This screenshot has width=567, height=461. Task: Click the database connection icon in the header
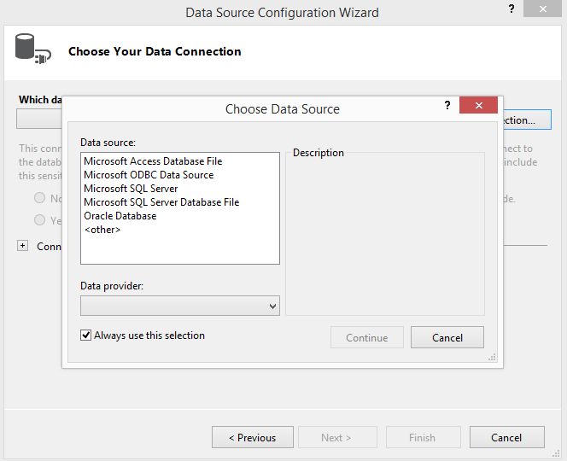pyautogui.click(x=33, y=49)
